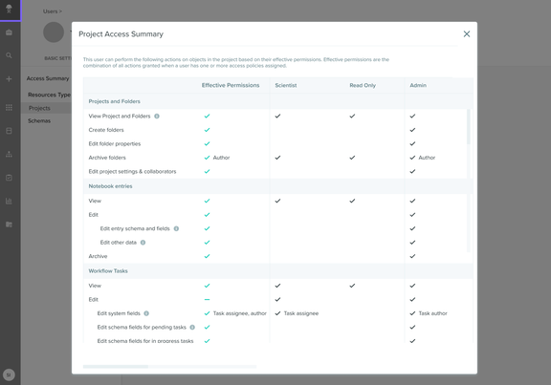Click teal checkmark in Create folders row

207,130
